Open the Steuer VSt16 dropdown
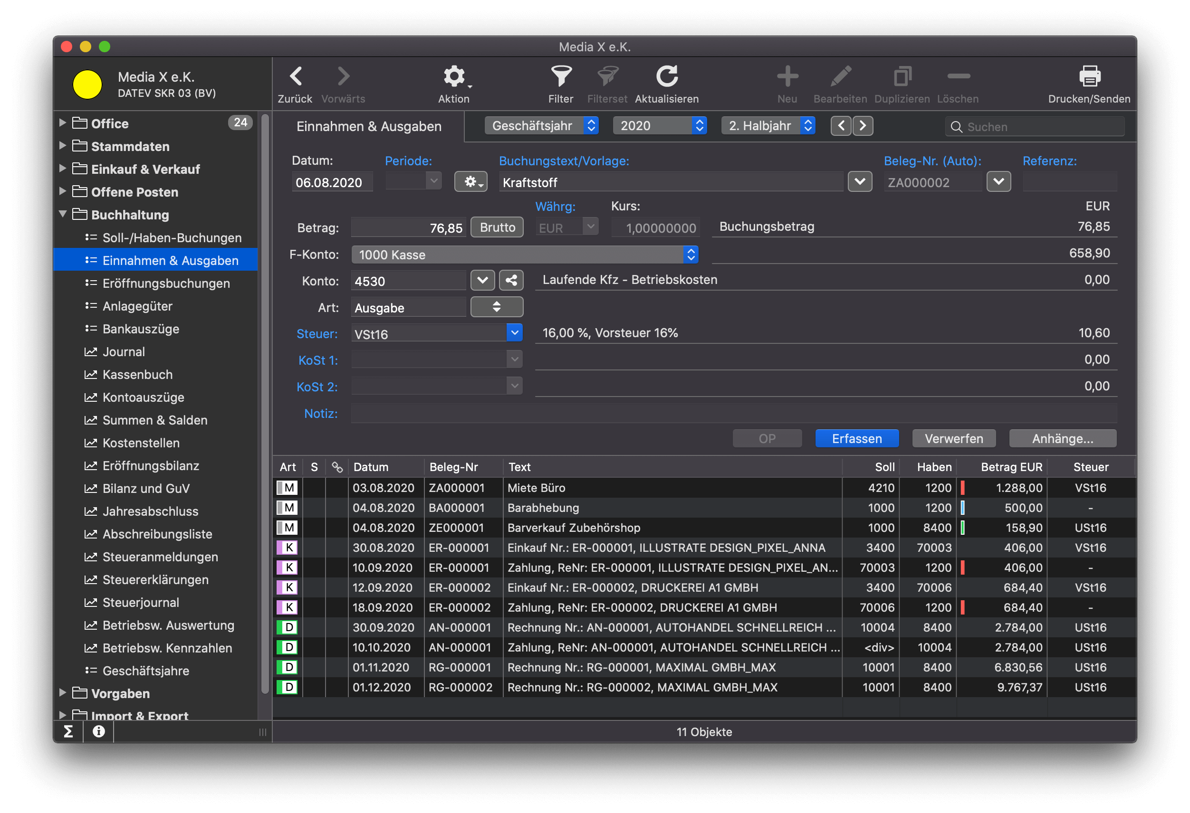This screenshot has height=813, width=1190. point(515,333)
